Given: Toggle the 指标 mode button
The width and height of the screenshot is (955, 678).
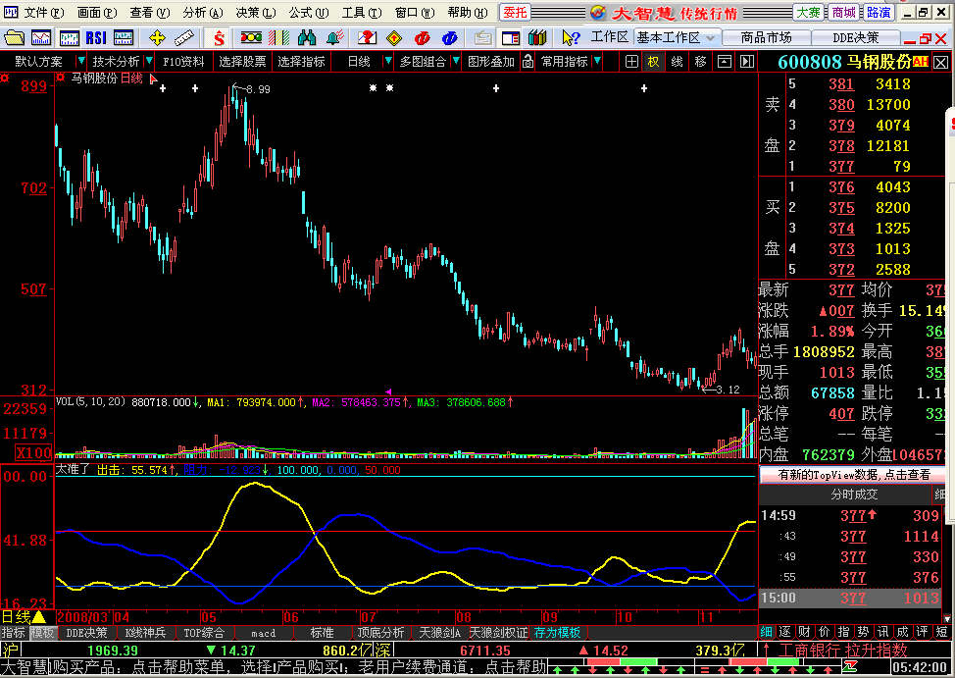Looking at the screenshot, I should 14,633.
